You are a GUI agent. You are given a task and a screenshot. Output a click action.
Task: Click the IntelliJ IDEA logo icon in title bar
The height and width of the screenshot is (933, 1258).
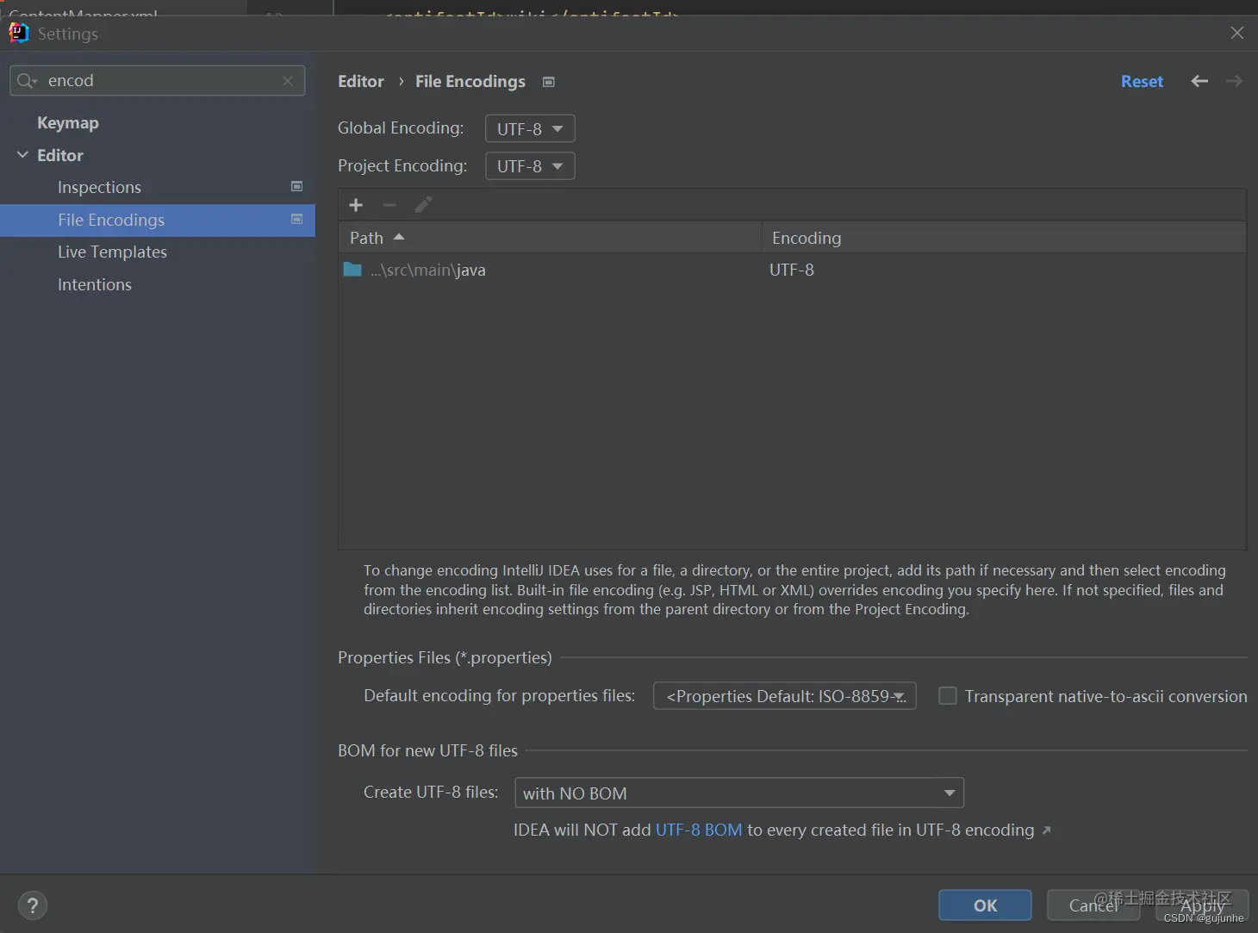pyautogui.click(x=18, y=33)
